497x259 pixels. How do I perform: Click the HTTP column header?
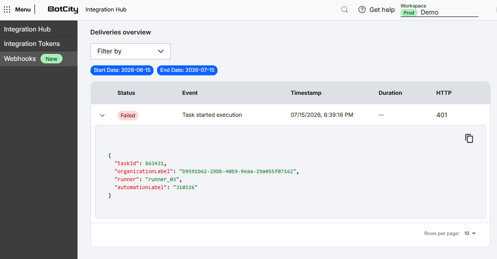click(x=444, y=93)
